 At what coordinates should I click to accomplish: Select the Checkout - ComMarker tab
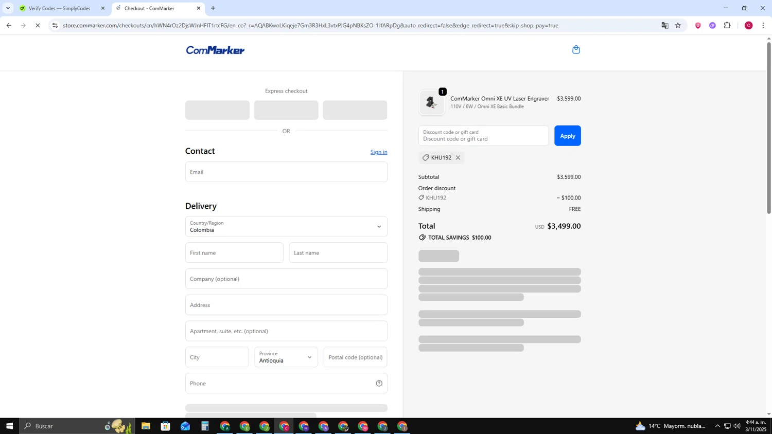coord(158,8)
